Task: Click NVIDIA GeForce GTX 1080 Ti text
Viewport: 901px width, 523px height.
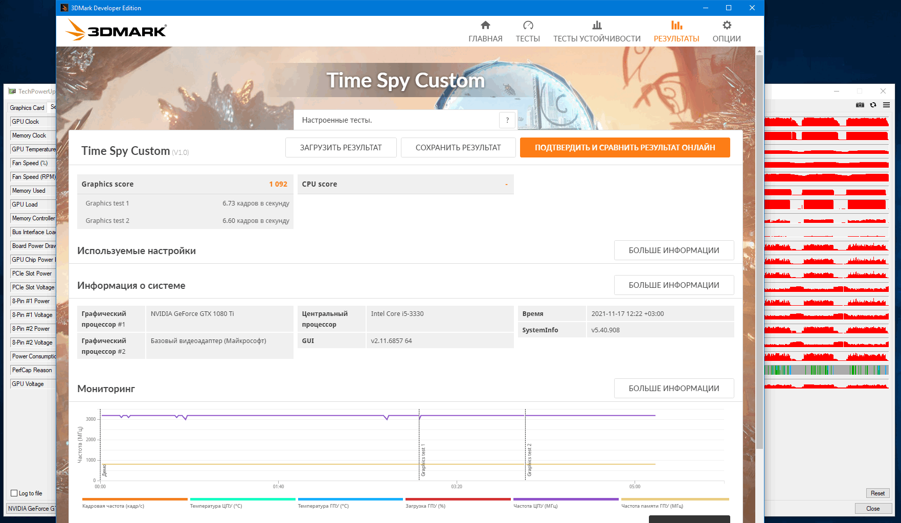Action: click(192, 314)
